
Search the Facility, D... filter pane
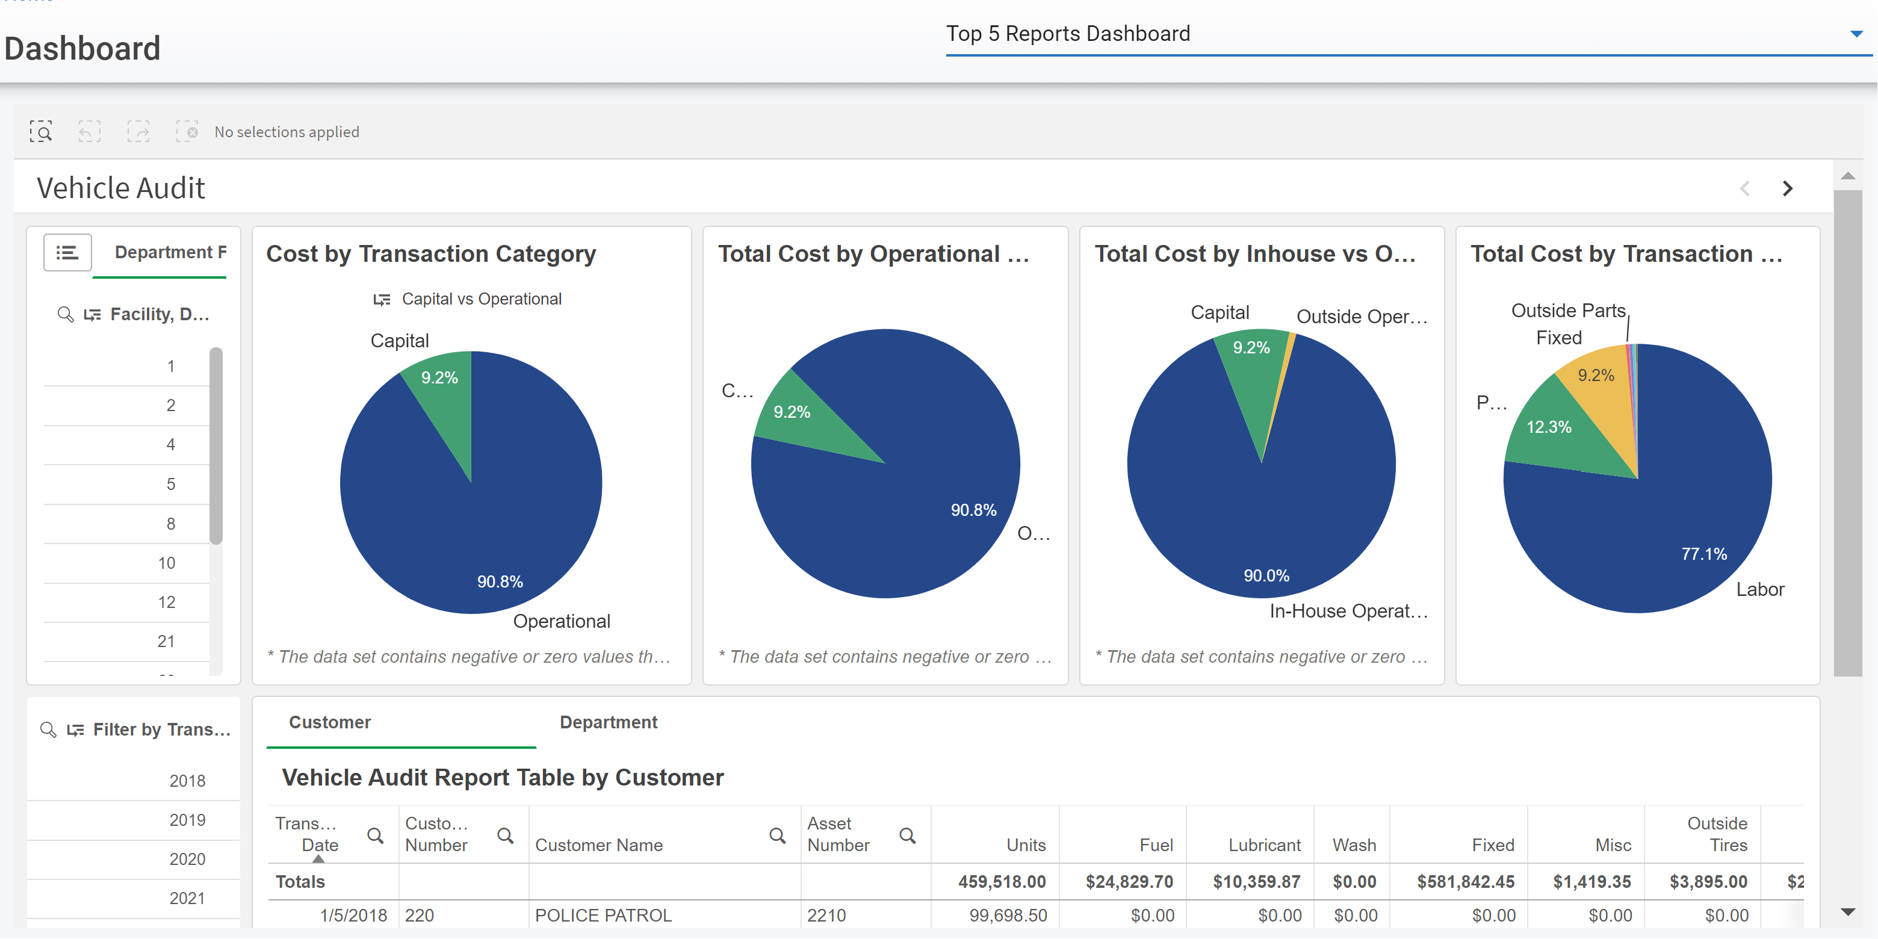click(66, 314)
